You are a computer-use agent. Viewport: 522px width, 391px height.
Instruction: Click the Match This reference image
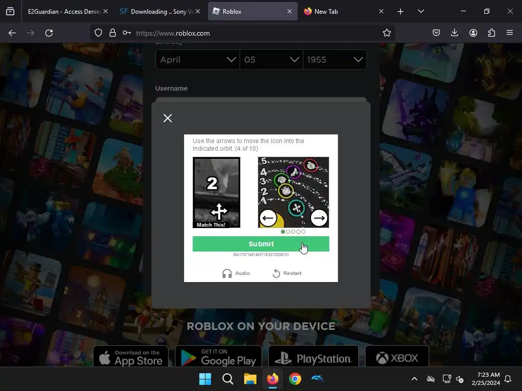pyautogui.click(x=216, y=192)
